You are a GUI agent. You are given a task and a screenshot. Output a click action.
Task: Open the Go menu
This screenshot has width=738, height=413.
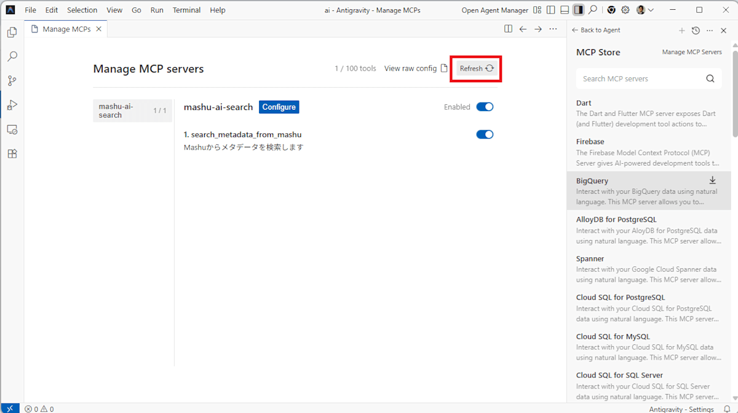click(x=137, y=10)
